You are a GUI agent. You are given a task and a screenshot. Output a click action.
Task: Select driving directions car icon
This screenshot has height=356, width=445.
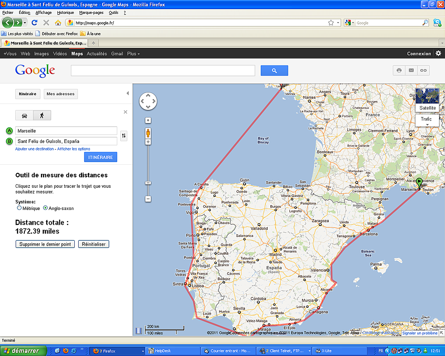(24, 116)
